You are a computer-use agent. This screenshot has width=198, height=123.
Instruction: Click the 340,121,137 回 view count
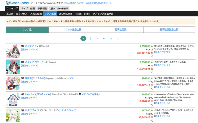(x=145, y=53)
